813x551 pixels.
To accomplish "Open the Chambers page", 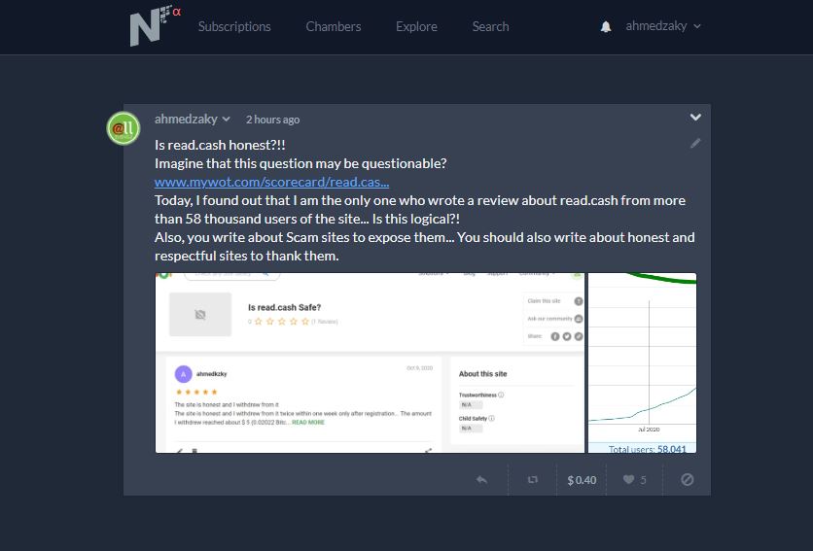I will [334, 26].
